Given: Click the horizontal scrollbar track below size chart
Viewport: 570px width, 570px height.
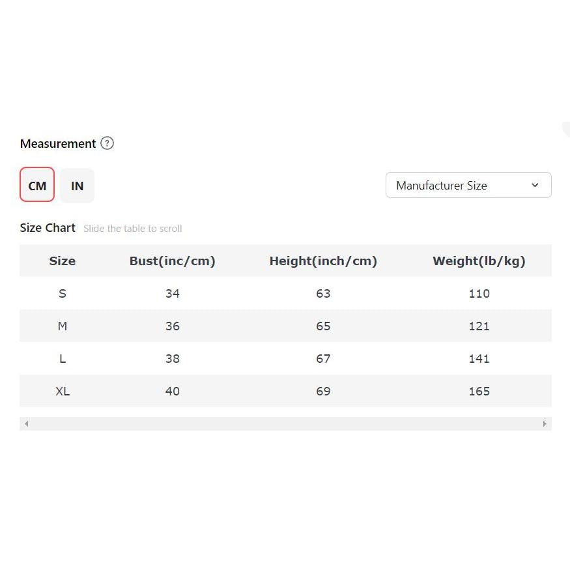Looking at the screenshot, I should pos(285,423).
